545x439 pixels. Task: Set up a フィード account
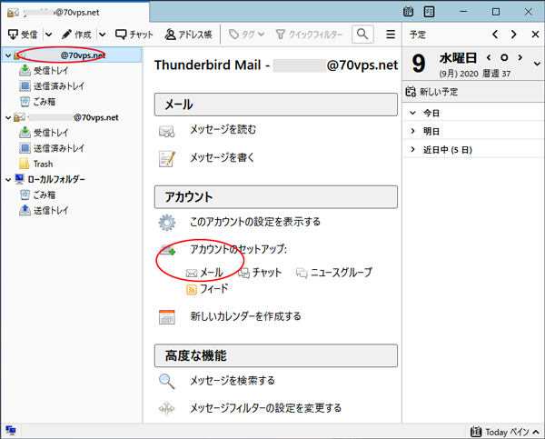click(207, 289)
